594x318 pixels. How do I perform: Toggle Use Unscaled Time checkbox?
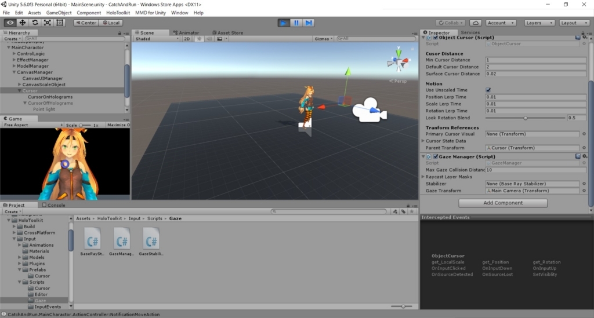tap(488, 90)
